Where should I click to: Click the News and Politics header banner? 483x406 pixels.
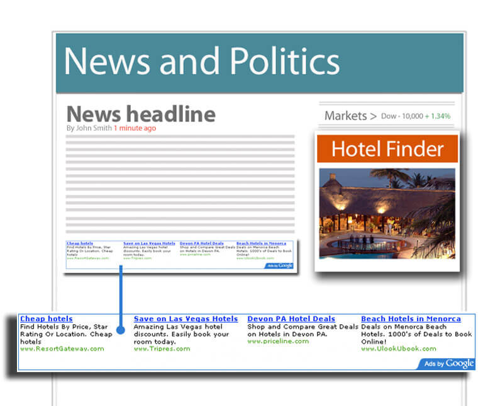click(260, 63)
